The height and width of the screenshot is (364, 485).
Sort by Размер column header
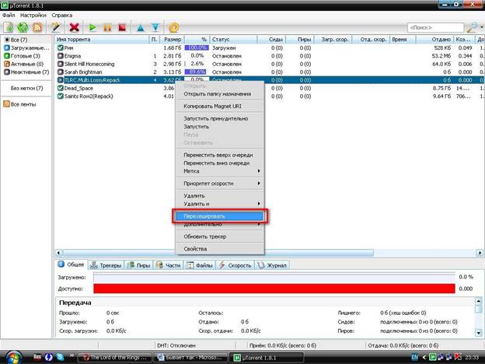(172, 40)
